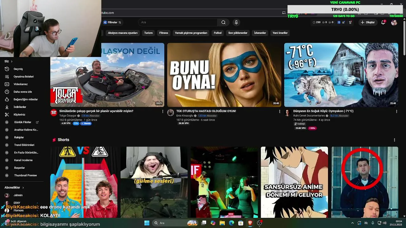Click Enis Kirazoğlu channel avatar
This screenshot has width=406, height=228.
pyautogui.click(x=171, y=113)
